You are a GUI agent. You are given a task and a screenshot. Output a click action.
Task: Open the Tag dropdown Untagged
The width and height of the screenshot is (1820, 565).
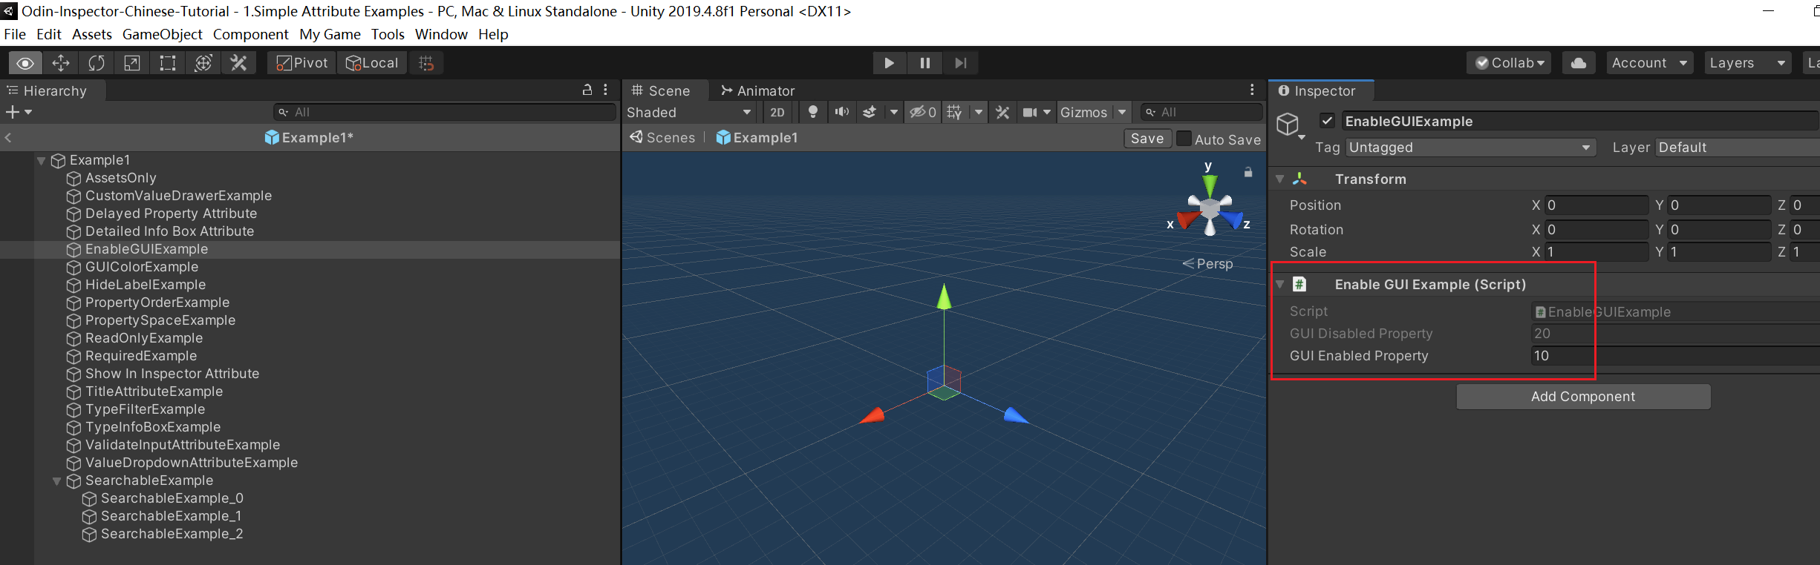coord(1470,148)
